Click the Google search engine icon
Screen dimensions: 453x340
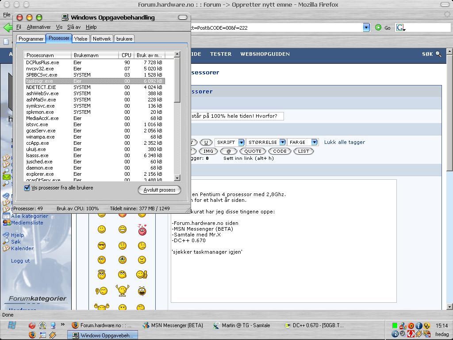point(400,27)
